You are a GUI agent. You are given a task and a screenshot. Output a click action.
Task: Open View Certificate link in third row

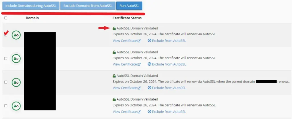click(125, 88)
